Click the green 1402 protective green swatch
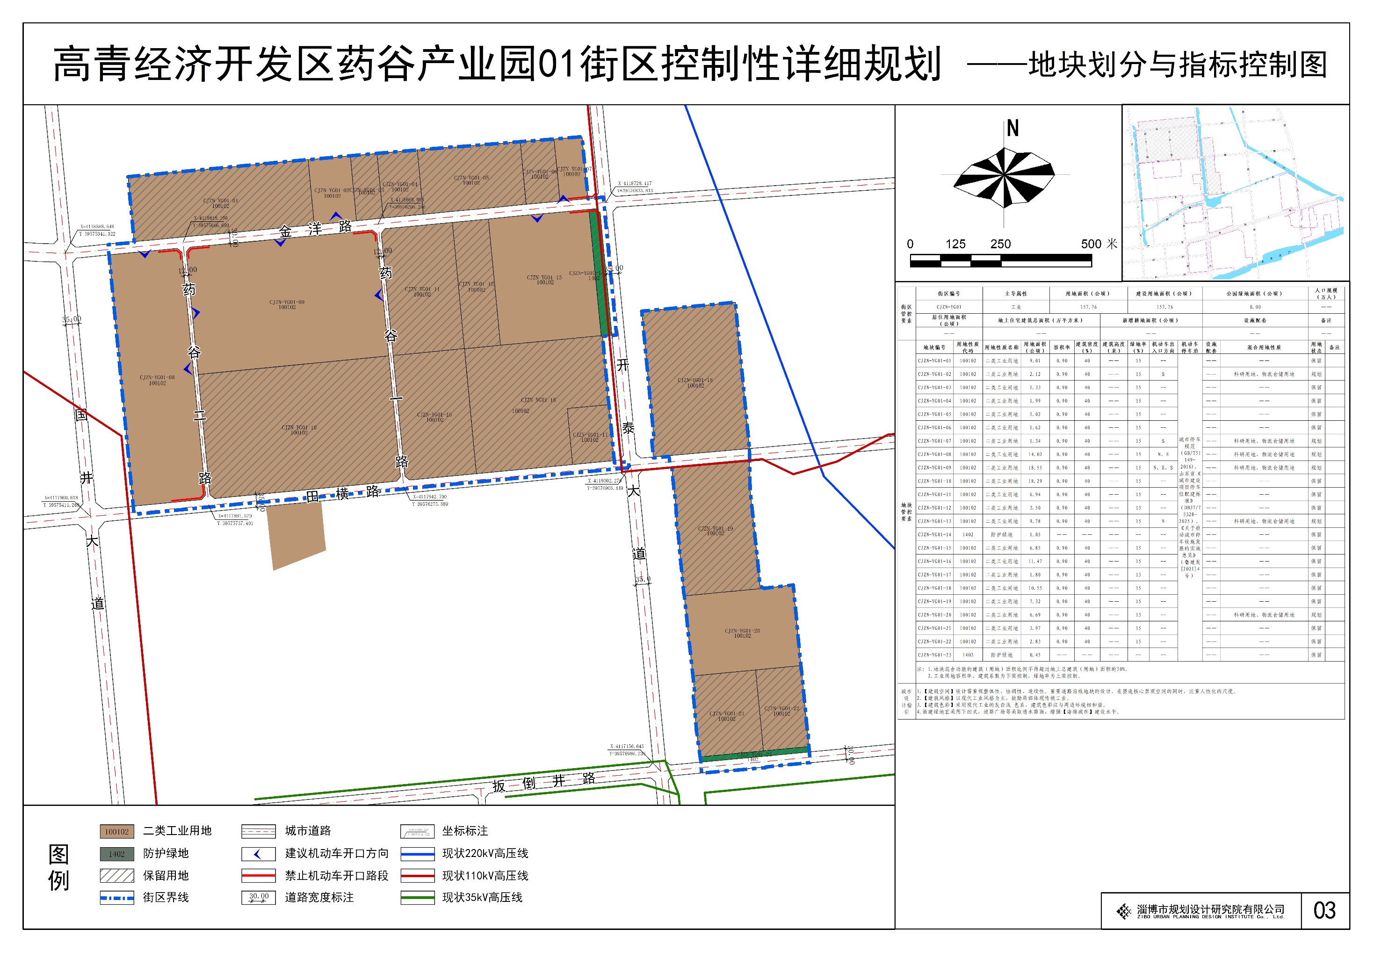The image size is (1374, 972). tap(117, 854)
